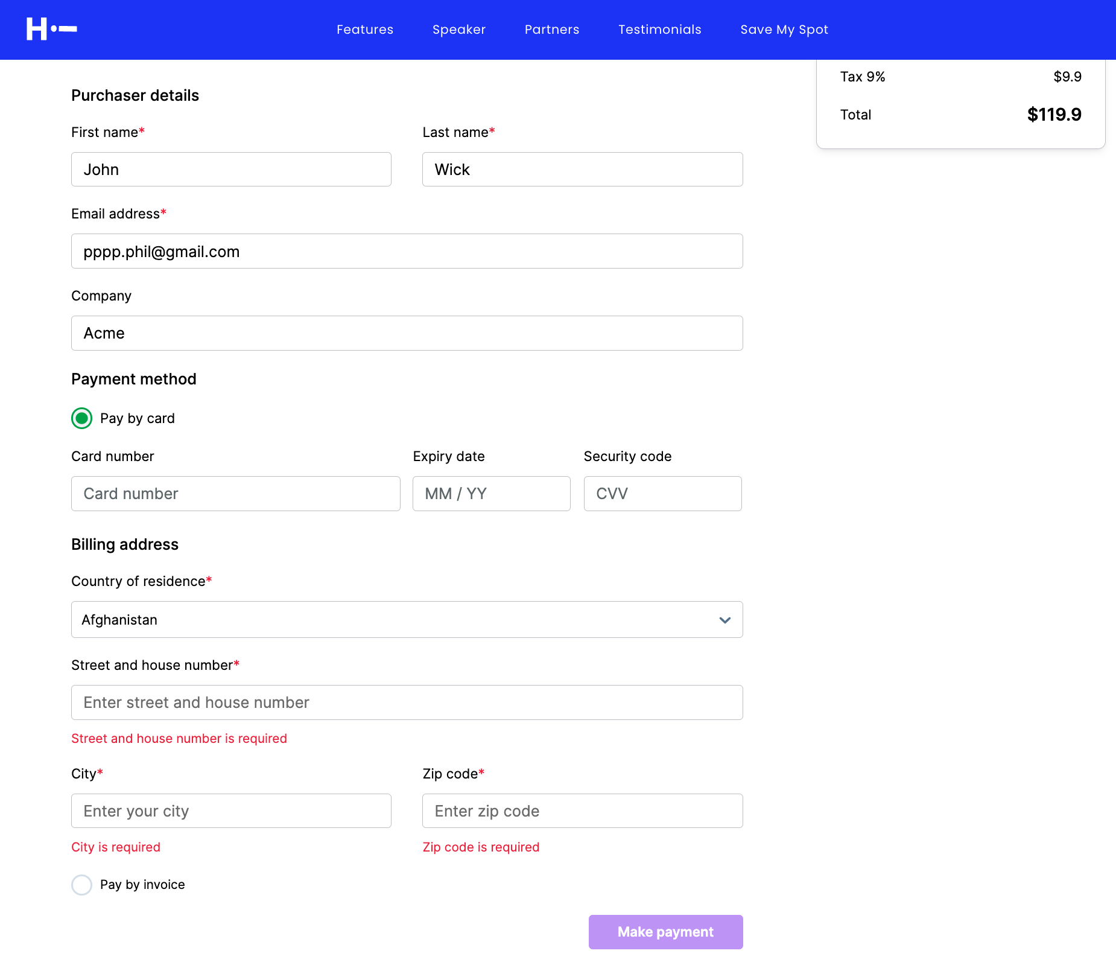The width and height of the screenshot is (1116, 968).
Task: Click the MM / YY expiry field
Action: (491, 494)
